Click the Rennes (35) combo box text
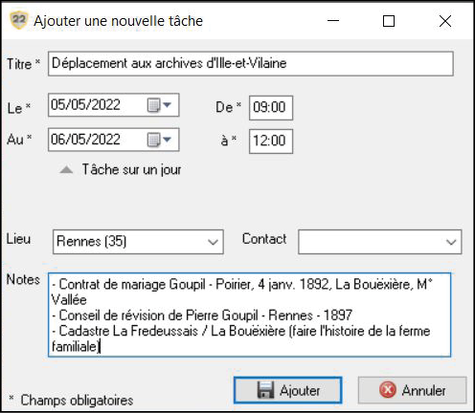Viewport: 475px width, 413px height. click(x=92, y=241)
